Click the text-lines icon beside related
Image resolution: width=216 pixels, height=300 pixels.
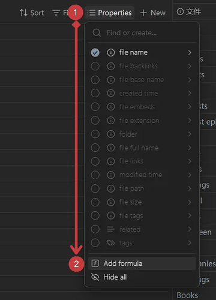point(110,229)
